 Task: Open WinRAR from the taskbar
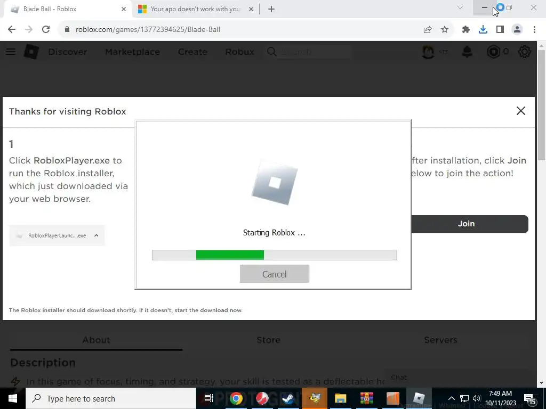pyautogui.click(x=366, y=398)
